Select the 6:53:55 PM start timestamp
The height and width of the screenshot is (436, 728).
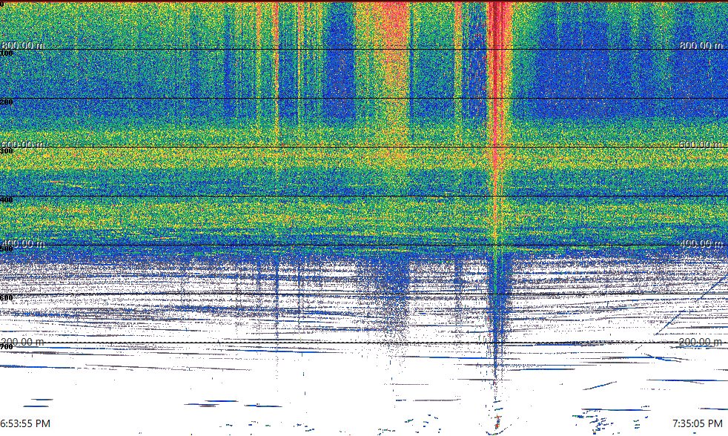coord(25,423)
